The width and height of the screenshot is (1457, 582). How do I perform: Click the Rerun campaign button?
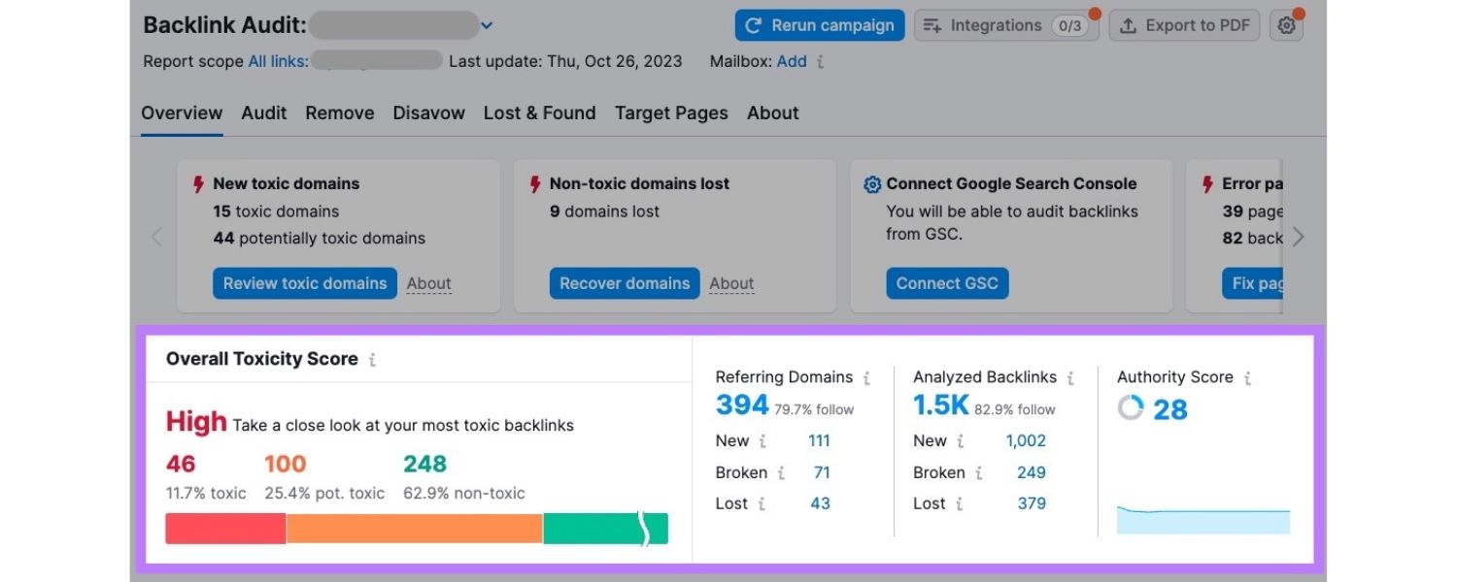(x=819, y=26)
